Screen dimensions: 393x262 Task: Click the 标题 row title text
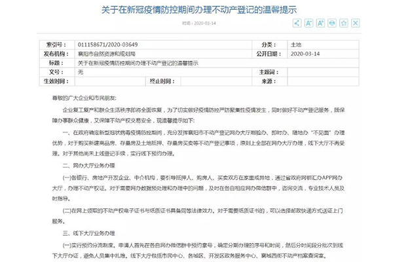pos(138,63)
